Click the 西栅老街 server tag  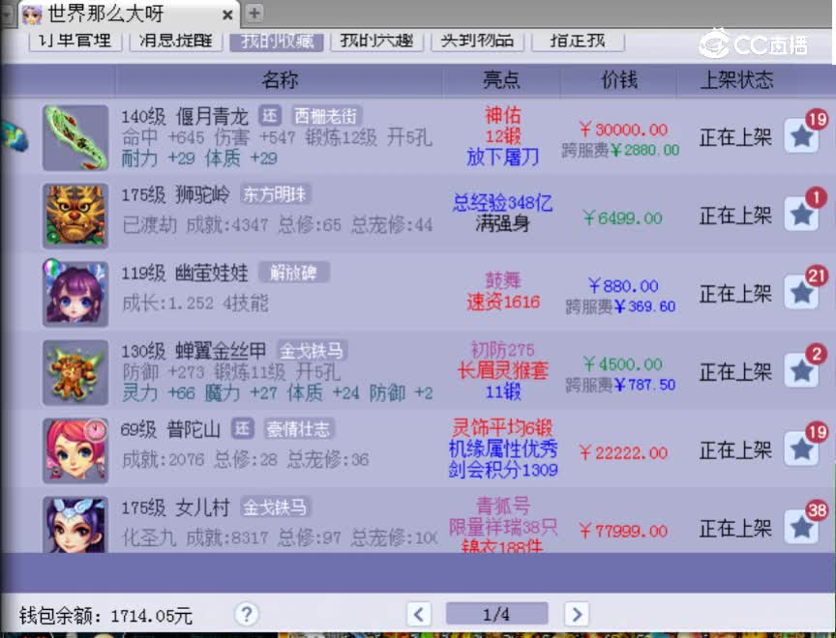(326, 116)
